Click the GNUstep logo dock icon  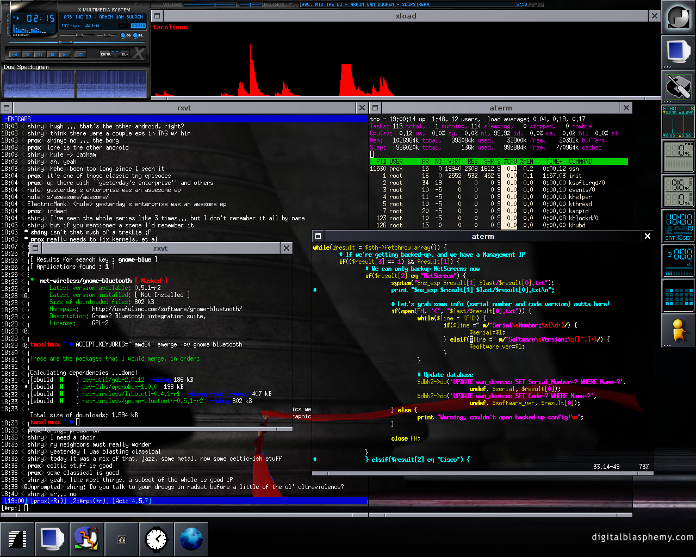coord(678,17)
